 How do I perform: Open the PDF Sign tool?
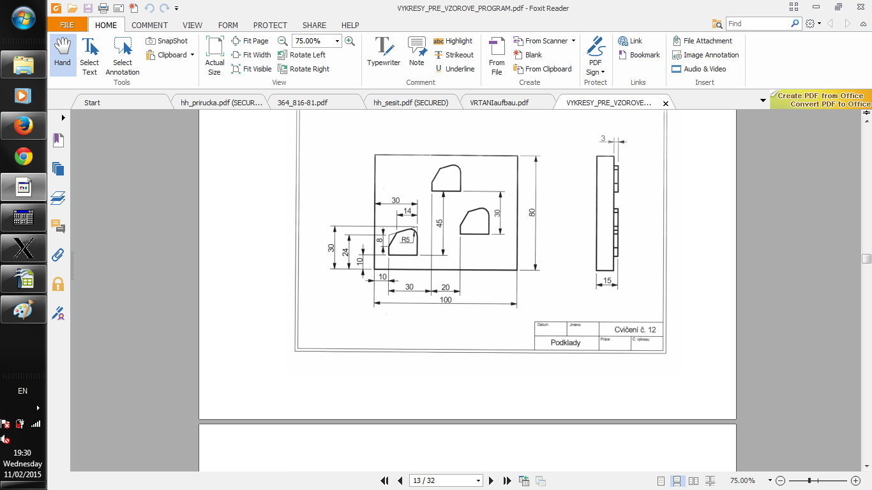(x=595, y=55)
